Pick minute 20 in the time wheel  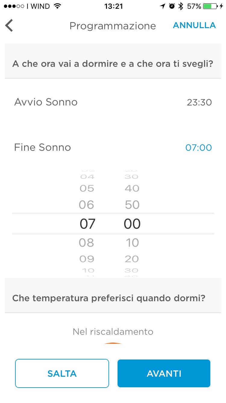pos(132,259)
